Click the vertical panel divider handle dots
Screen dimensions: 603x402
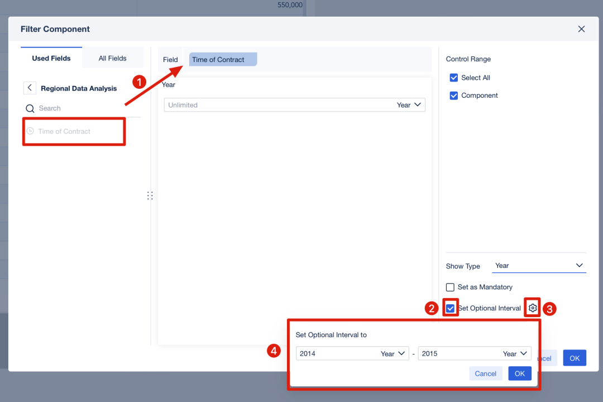(x=150, y=196)
